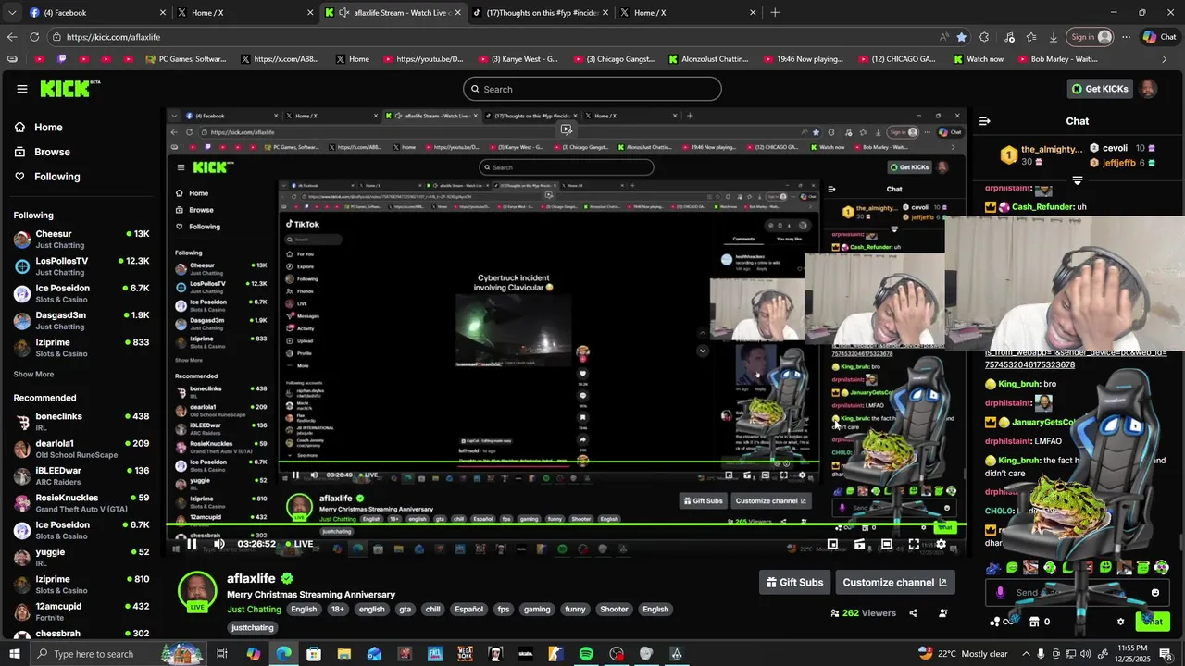Expand the chat leaderboard chevron
1185x666 pixels.
1078,180
